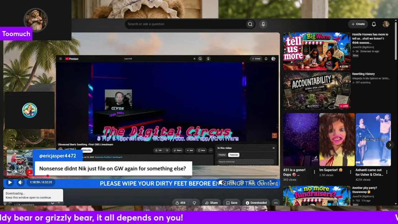Open the 'Im Superior!' short
Viewport: 398px width, 224px height.
point(337,139)
